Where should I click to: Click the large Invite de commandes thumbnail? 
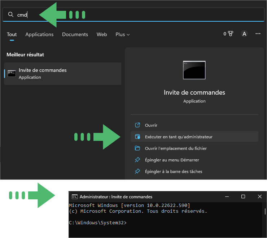pos(194,70)
